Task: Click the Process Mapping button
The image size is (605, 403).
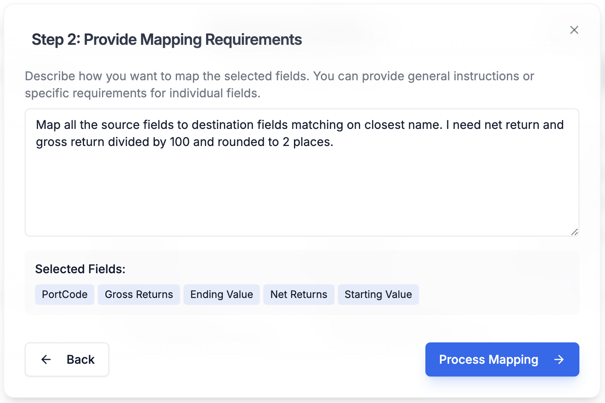Action: tap(502, 359)
